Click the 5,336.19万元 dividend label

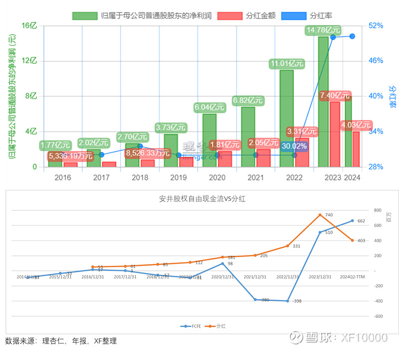click(70, 156)
